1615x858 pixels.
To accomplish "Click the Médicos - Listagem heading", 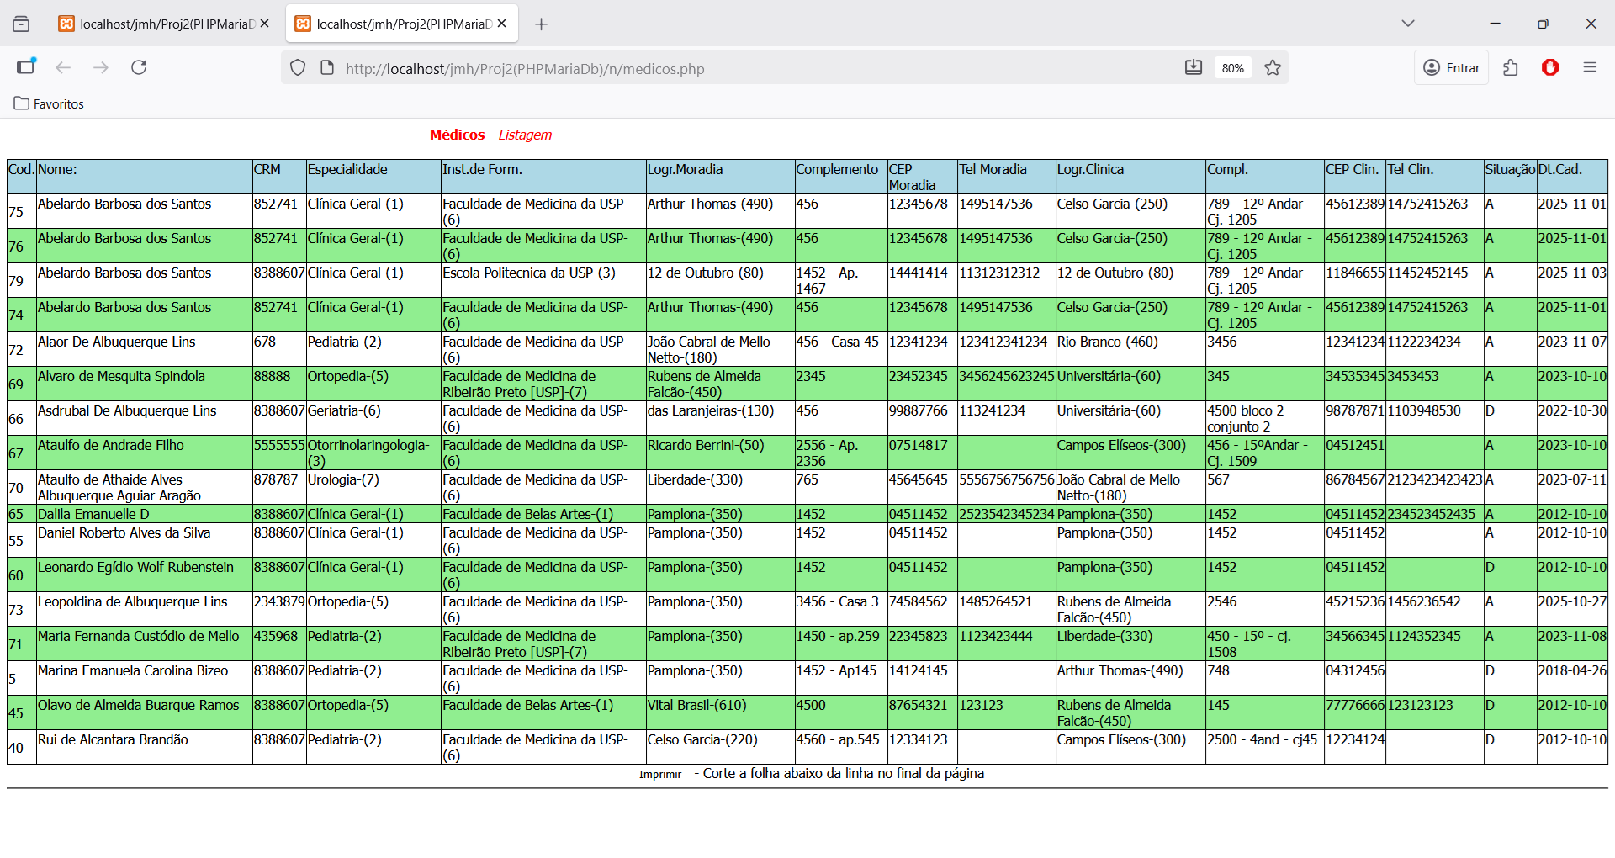I will tap(490, 135).
